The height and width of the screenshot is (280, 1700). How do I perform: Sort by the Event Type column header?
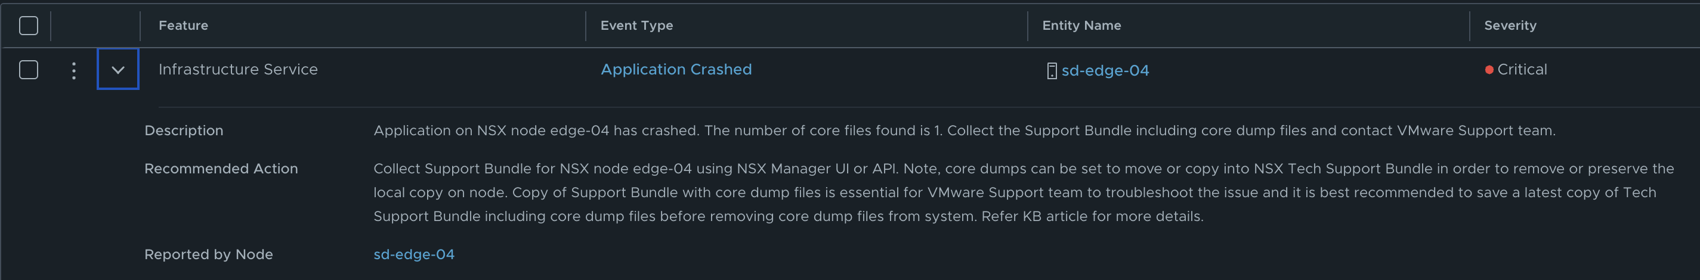pos(636,26)
